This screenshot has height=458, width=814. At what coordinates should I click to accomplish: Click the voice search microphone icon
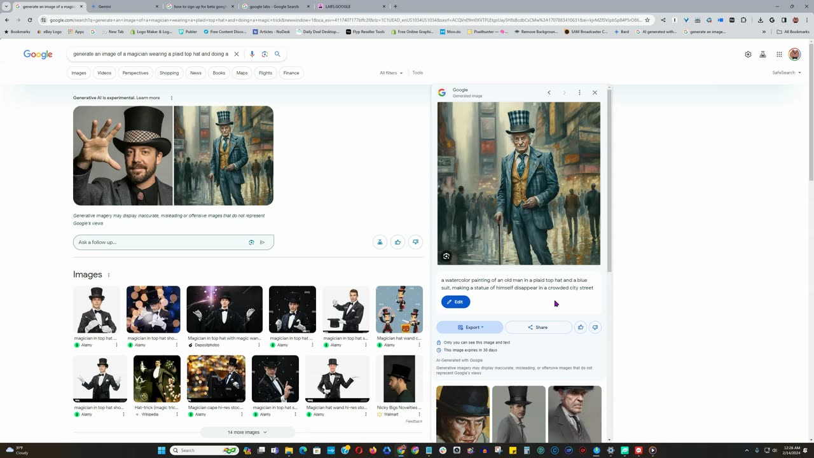coord(252,54)
